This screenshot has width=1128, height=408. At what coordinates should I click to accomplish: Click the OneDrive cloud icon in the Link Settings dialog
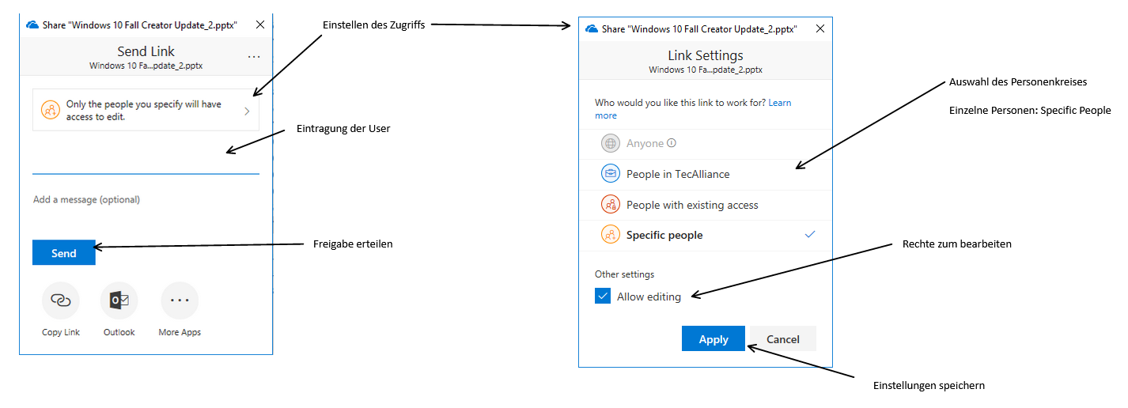click(x=591, y=28)
